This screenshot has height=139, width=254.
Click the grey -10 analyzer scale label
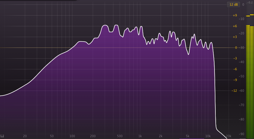(x=241, y=19)
